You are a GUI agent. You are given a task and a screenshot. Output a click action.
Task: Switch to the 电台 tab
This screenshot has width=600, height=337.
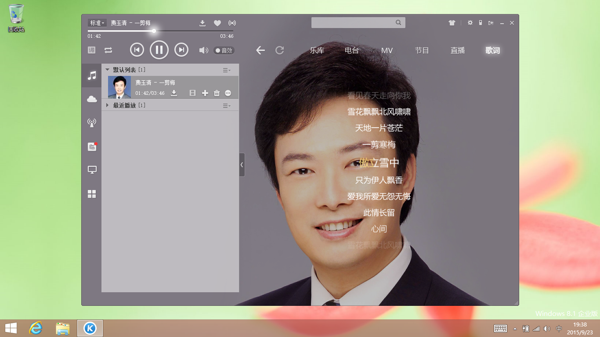352,50
